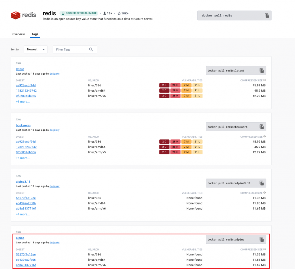Open doijanky profile under alpine tag
295x269 pixels.
pos(54,242)
